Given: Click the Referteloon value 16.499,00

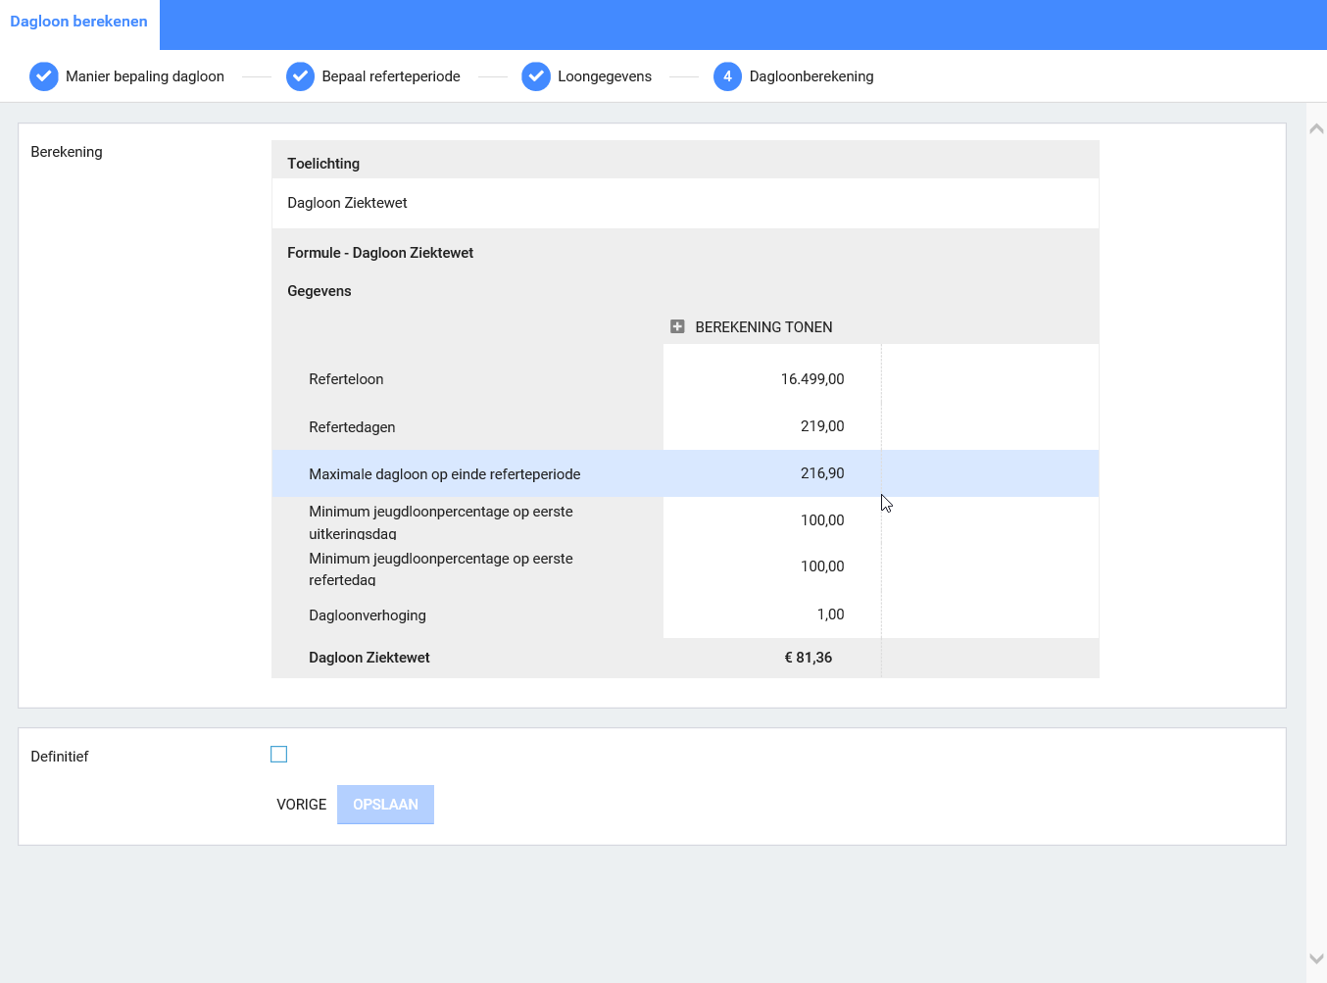Looking at the screenshot, I should point(811,379).
